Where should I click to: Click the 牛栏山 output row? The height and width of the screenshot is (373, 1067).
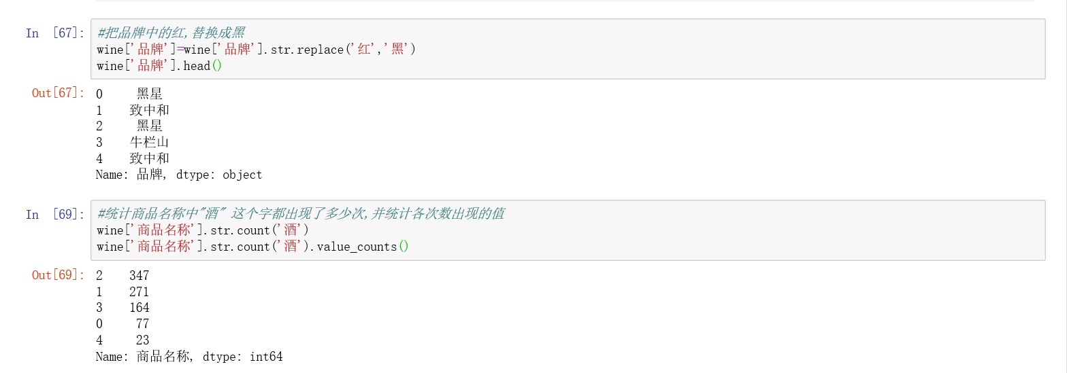tap(149, 142)
